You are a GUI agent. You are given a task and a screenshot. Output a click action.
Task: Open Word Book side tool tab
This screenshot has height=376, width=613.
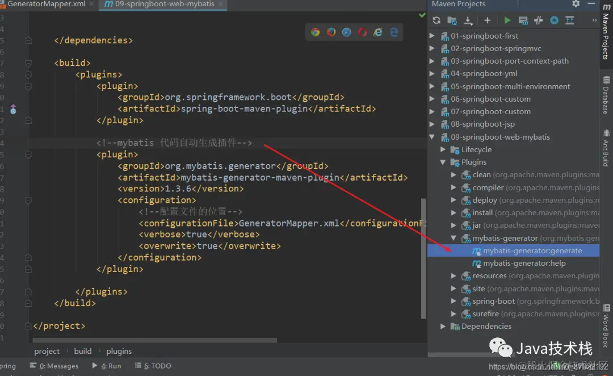(x=606, y=326)
